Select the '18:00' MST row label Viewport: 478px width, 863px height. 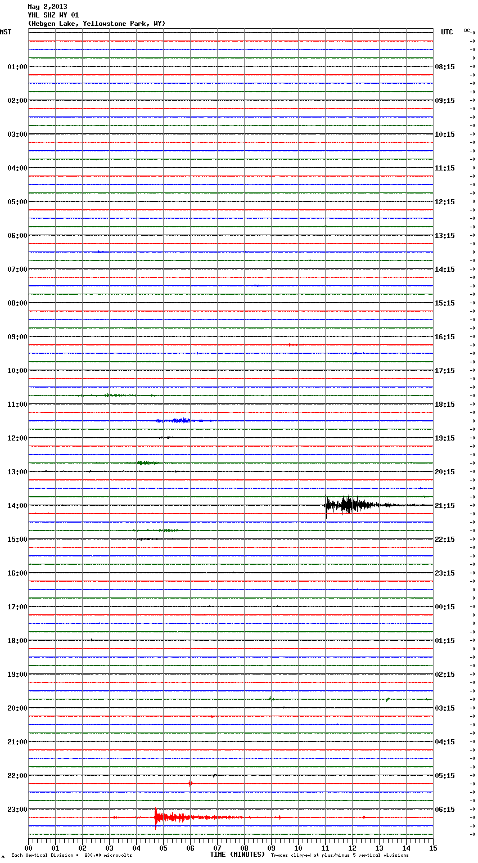(17, 641)
